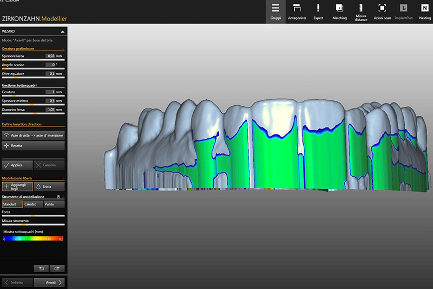Image resolution: width=433 pixels, height=289 pixels.
Task: Click Avanti to go next
Action: click(50, 282)
